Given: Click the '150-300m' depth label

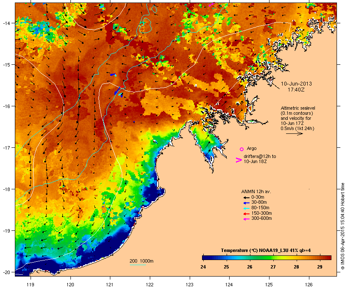Looking at the screenshot, I should [x=261, y=213].
